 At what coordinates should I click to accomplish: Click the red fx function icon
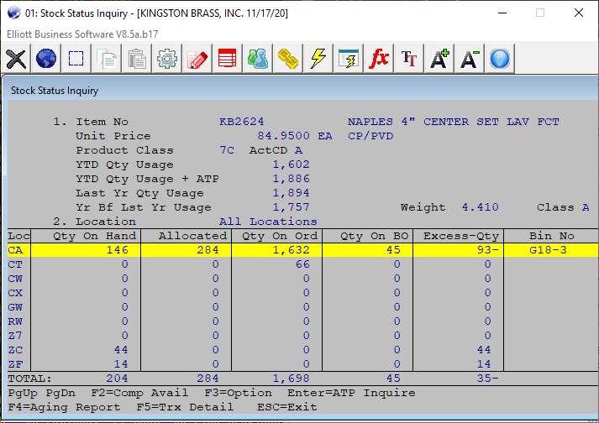(379, 59)
